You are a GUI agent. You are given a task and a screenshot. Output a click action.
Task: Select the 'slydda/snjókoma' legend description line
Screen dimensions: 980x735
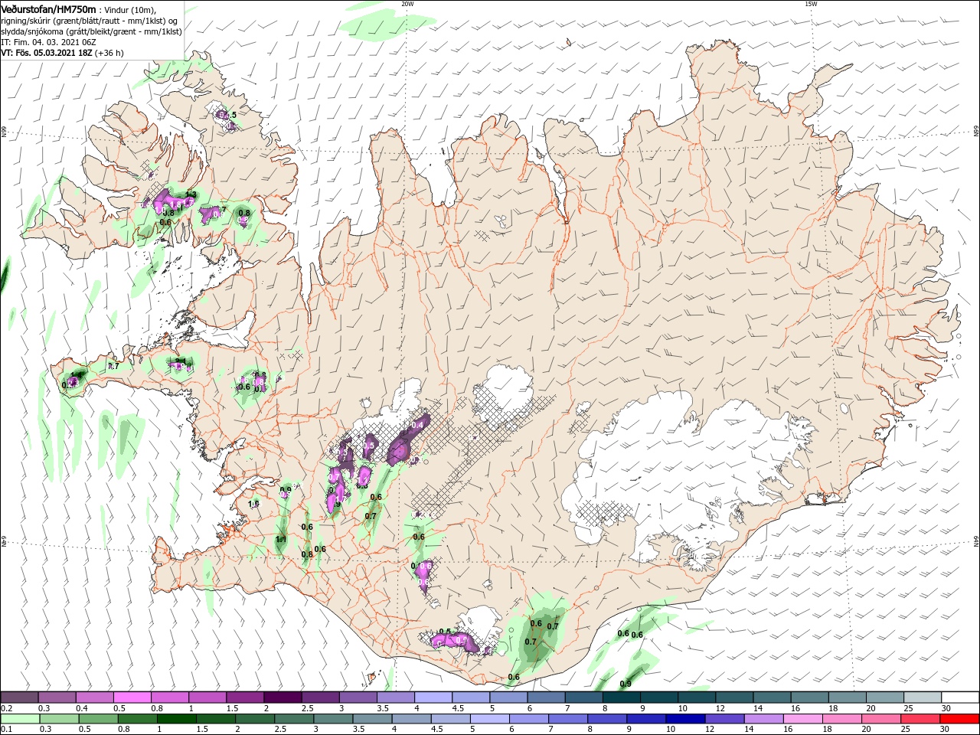click(x=91, y=31)
